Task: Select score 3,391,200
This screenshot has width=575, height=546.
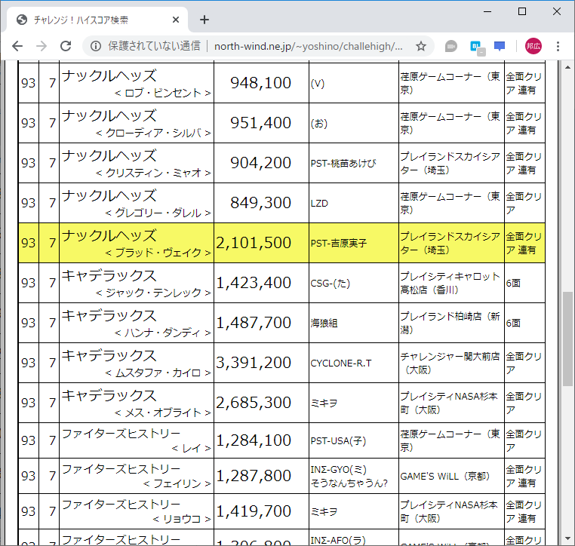Action: (254, 363)
